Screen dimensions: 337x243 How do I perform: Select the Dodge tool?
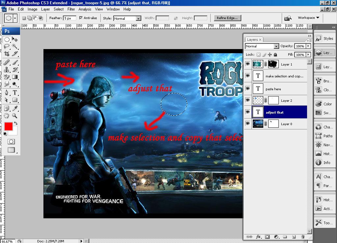(14, 84)
